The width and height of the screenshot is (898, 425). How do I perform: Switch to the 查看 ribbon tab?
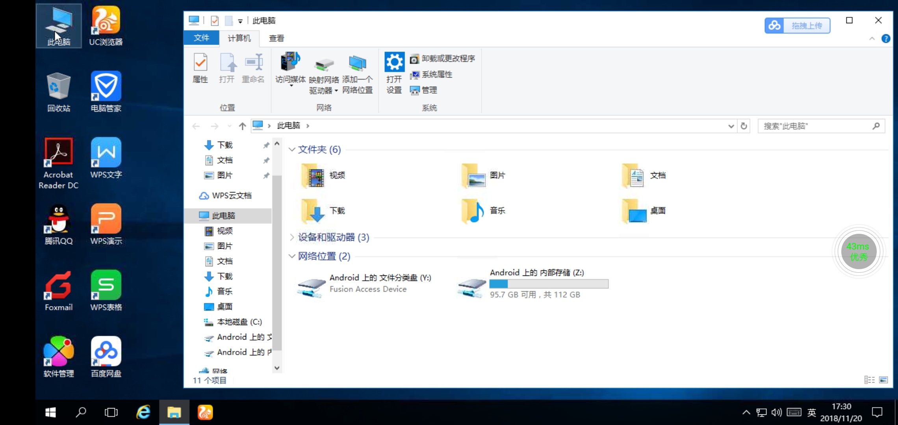276,38
